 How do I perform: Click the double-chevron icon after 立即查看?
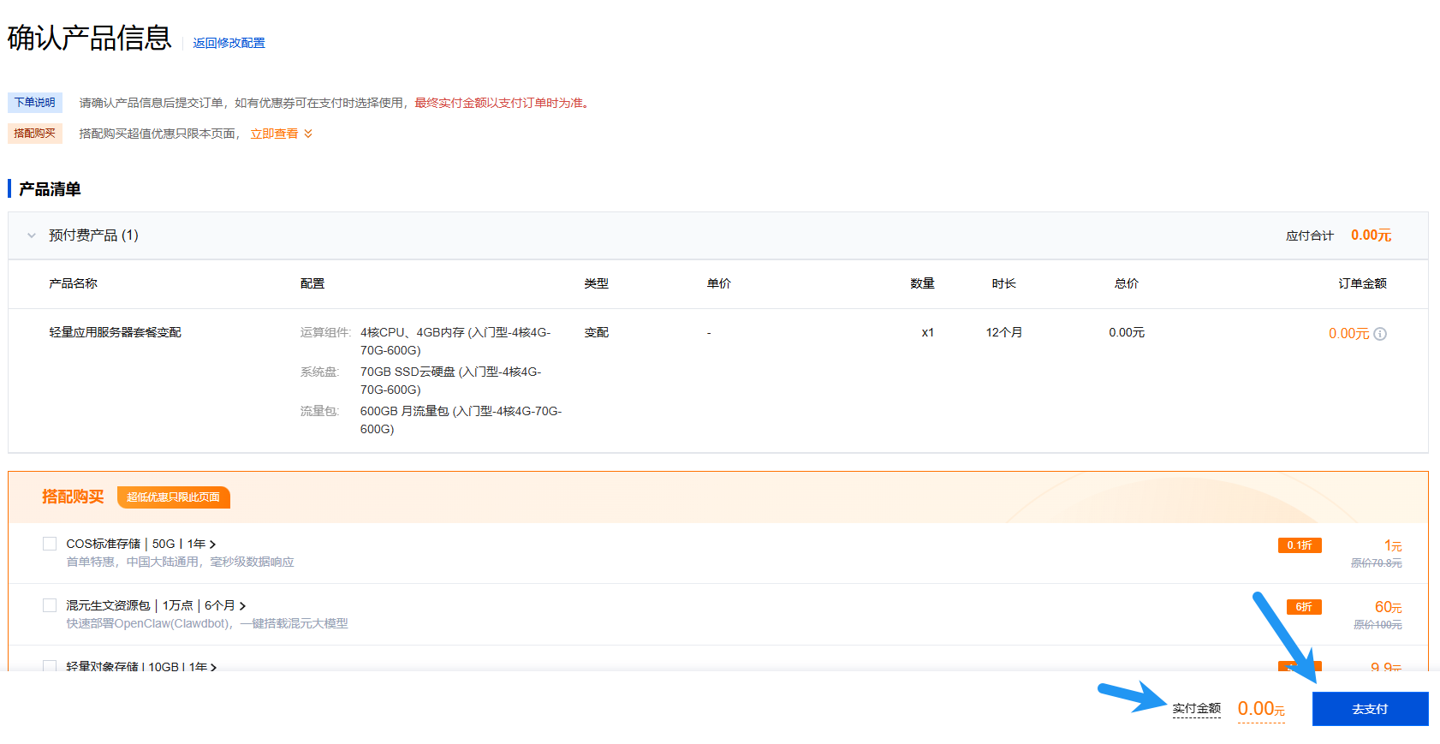pyautogui.click(x=308, y=134)
